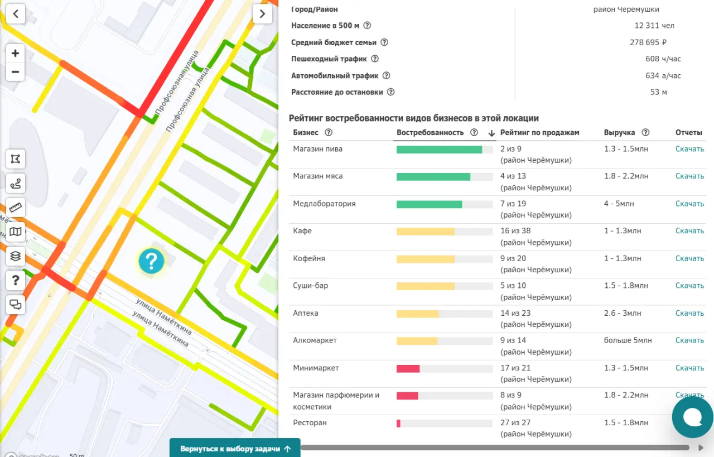Viewport: 714px width, 457px height.
Task: Zoom out of the map
Action: [x=15, y=72]
